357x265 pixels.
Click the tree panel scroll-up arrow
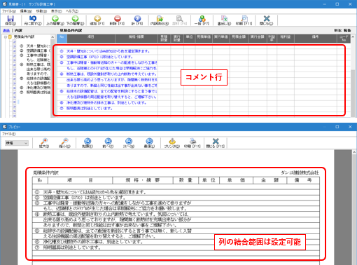click(x=52, y=37)
